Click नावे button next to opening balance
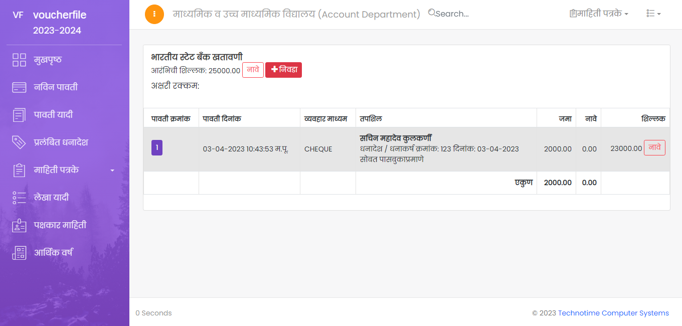 coord(253,70)
